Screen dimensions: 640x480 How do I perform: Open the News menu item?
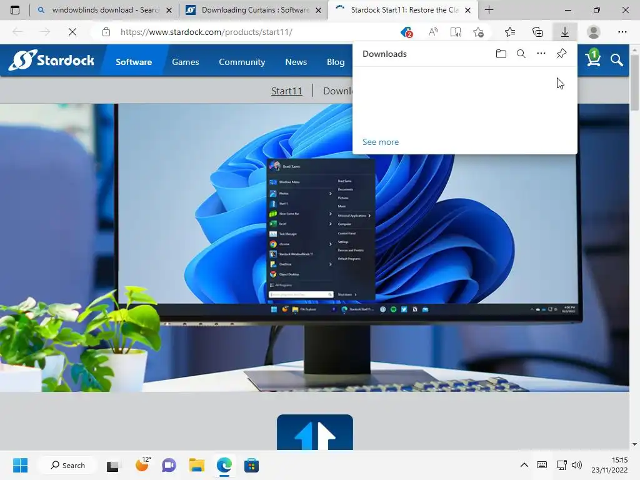(x=296, y=62)
